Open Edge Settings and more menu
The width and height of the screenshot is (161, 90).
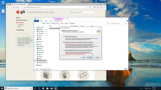[105, 7]
